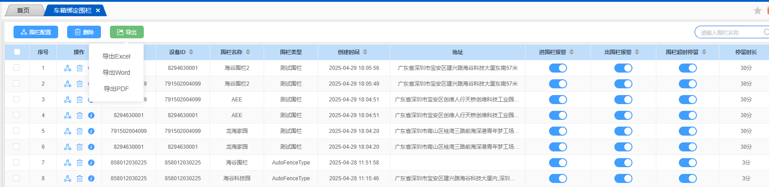The height and width of the screenshot is (187, 769).
Task: Sort by 创建时间 column arrows
Action: tap(365, 52)
